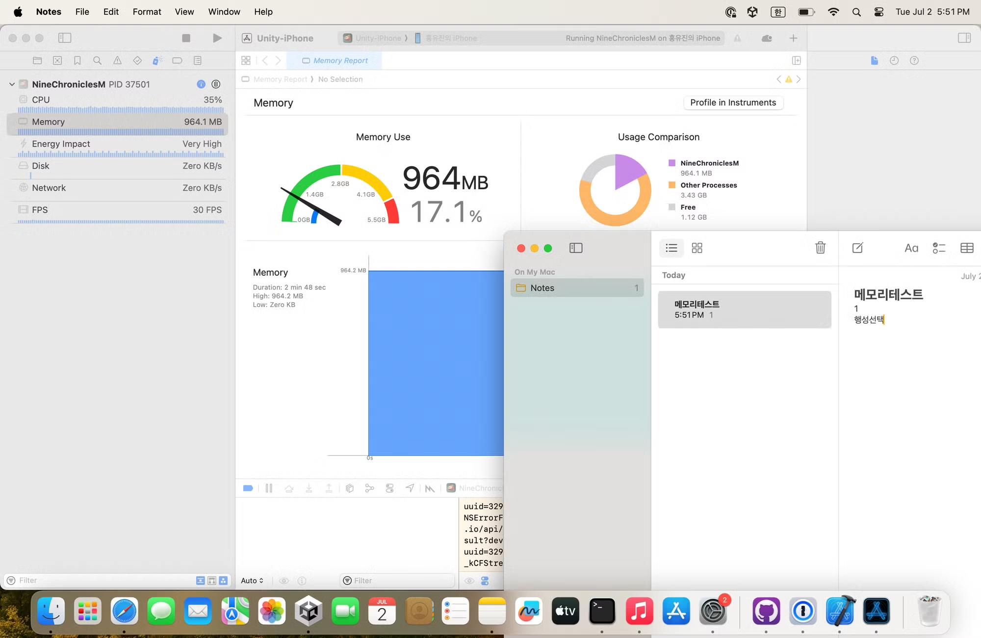981x638 pixels.
Task: Select the pause playback control
Action: [x=270, y=488]
